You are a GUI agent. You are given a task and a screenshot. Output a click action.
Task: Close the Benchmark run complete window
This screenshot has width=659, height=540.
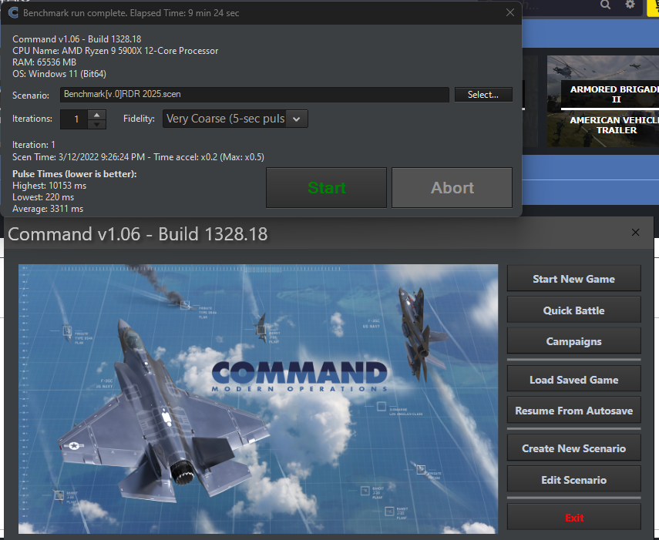pos(509,12)
